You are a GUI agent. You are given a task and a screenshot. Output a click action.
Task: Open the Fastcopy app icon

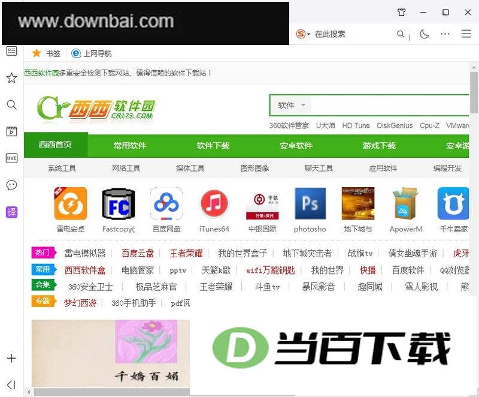click(119, 203)
